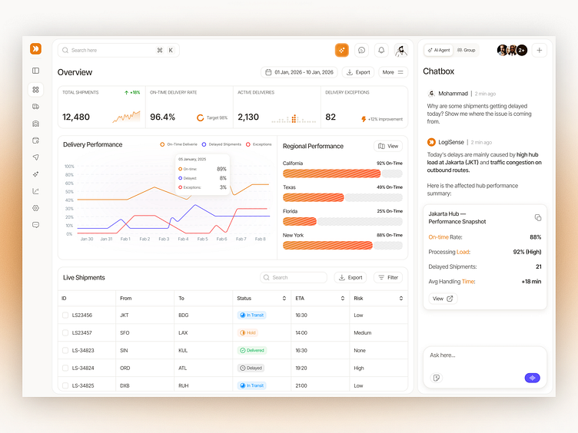Toggle the sidebar panel layout icon
The height and width of the screenshot is (433, 578).
point(35,71)
